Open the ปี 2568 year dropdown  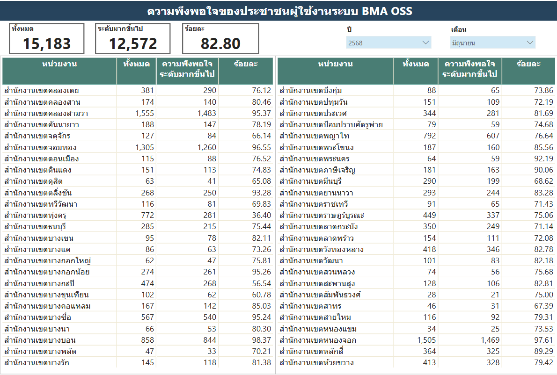pyautogui.click(x=388, y=43)
